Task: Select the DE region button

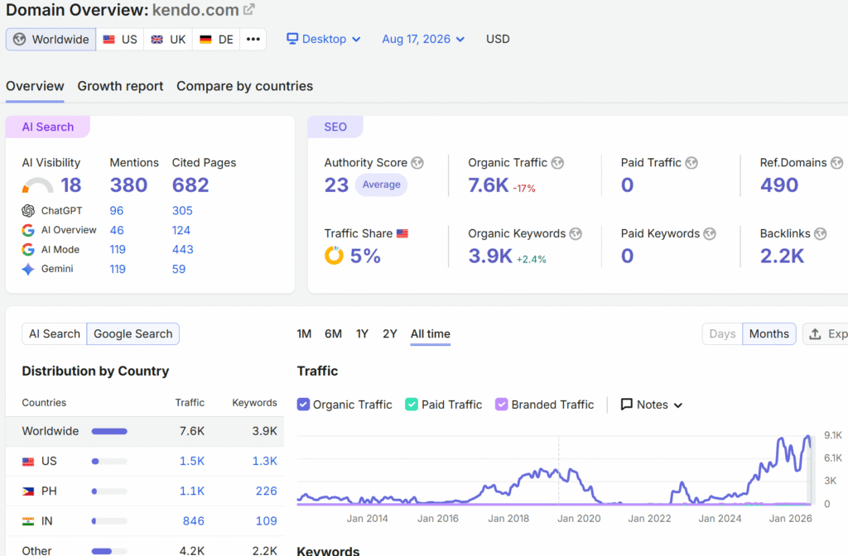Action: click(216, 40)
